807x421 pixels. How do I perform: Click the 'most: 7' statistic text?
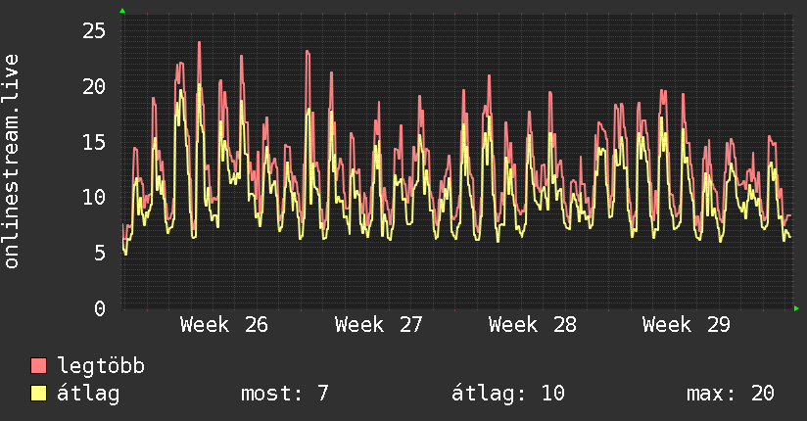tap(285, 394)
